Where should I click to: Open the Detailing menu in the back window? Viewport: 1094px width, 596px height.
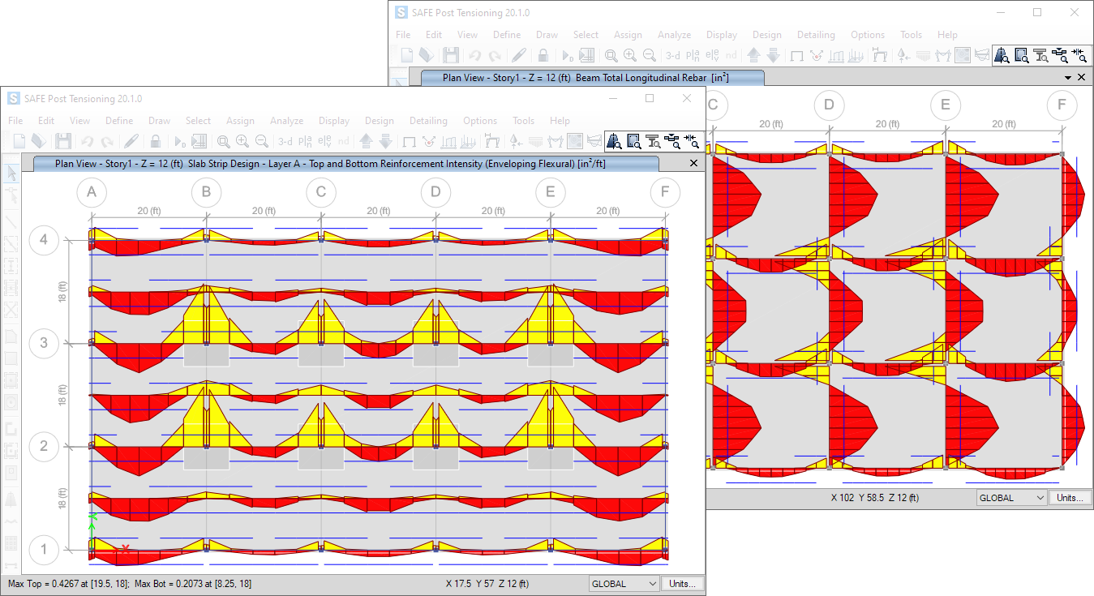pyautogui.click(x=816, y=34)
